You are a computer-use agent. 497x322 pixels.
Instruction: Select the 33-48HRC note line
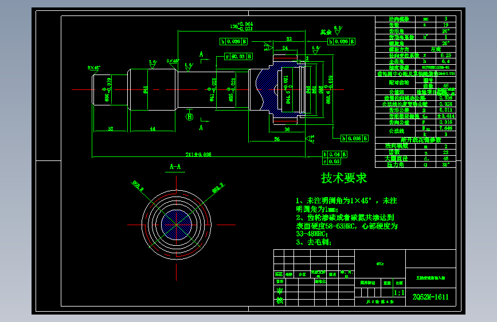coord(312,234)
